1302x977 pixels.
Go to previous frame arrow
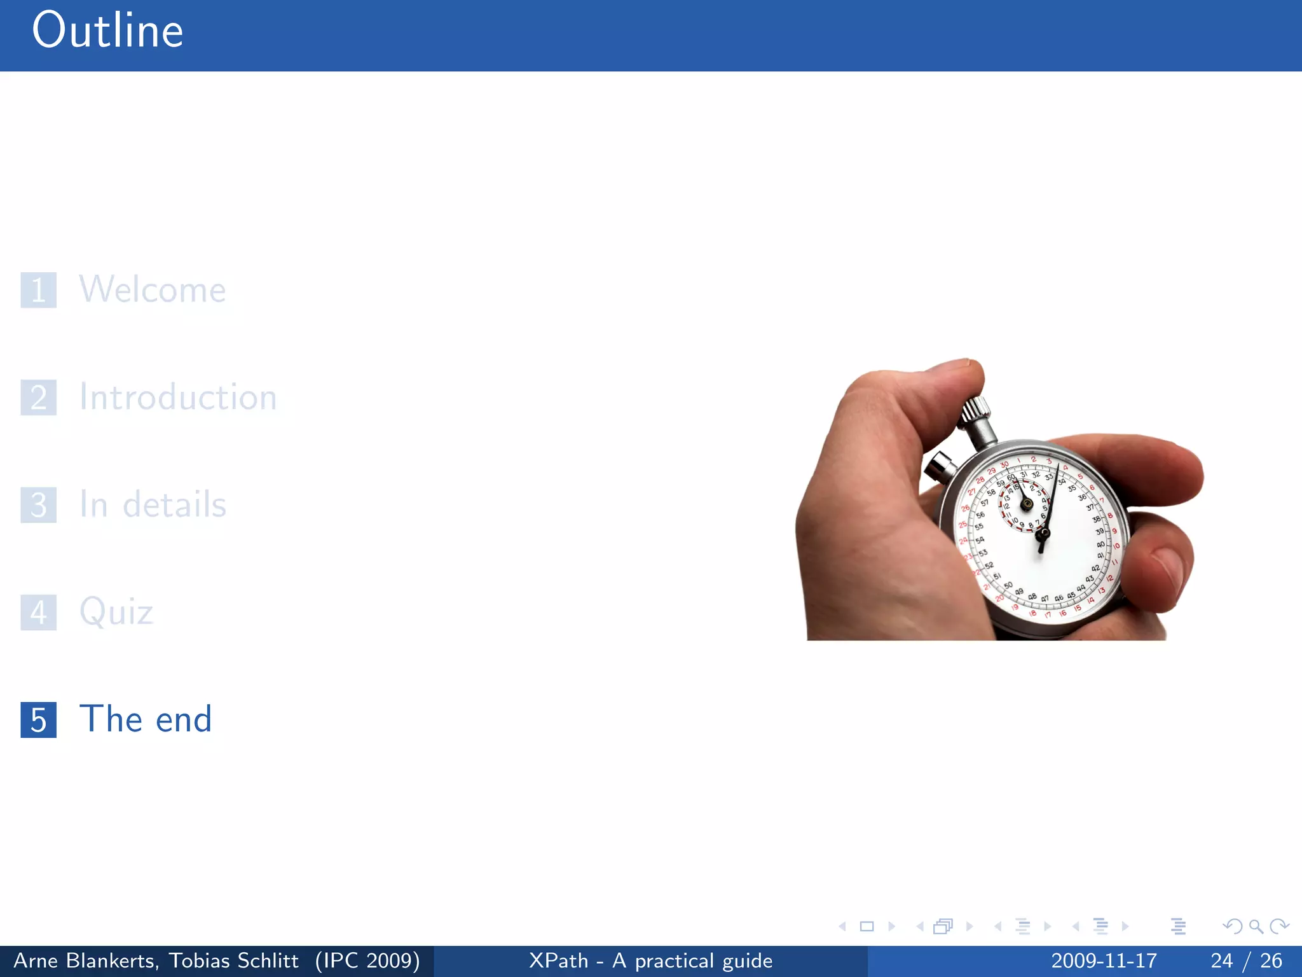click(x=919, y=927)
